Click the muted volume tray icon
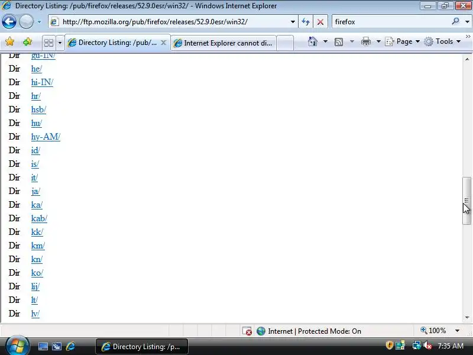 [427, 345]
